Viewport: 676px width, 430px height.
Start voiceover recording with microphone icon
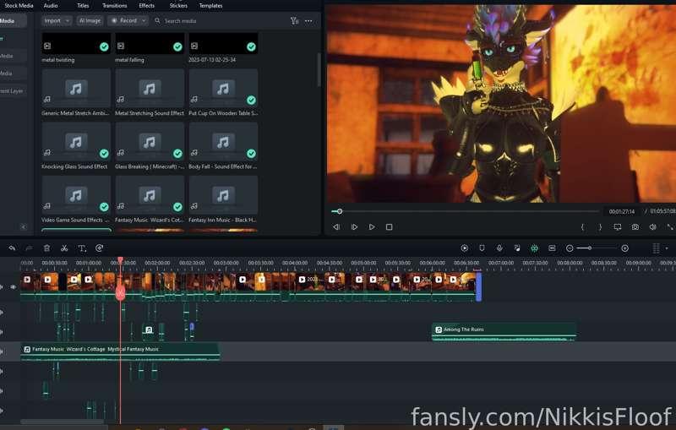tap(499, 248)
